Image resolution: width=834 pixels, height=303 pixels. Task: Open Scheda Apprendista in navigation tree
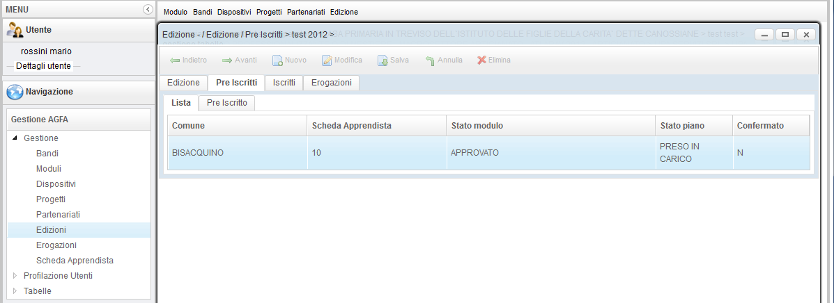(x=75, y=261)
